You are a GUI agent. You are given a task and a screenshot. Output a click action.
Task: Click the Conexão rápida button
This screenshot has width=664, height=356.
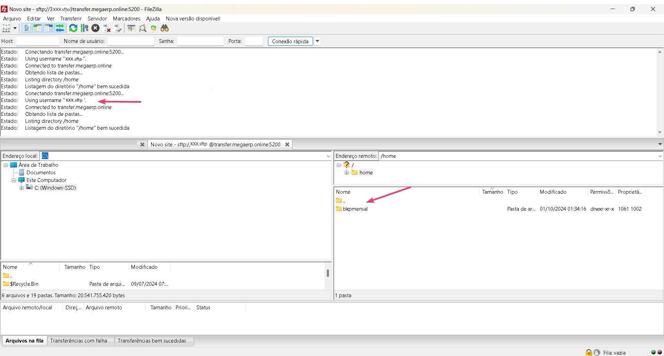point(290,41)
